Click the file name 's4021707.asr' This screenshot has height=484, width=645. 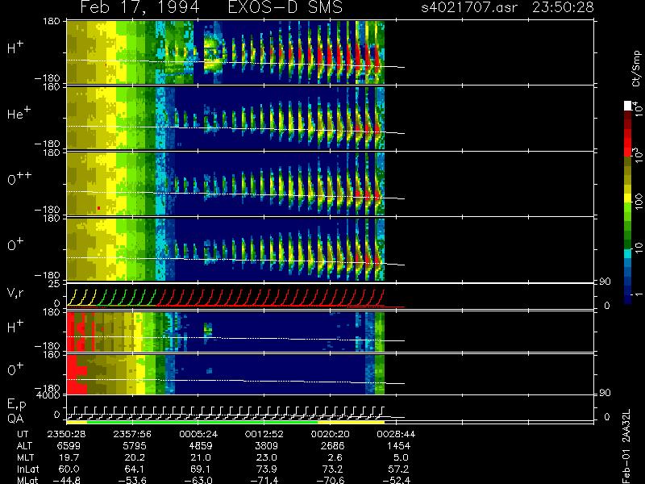[469, 7]
